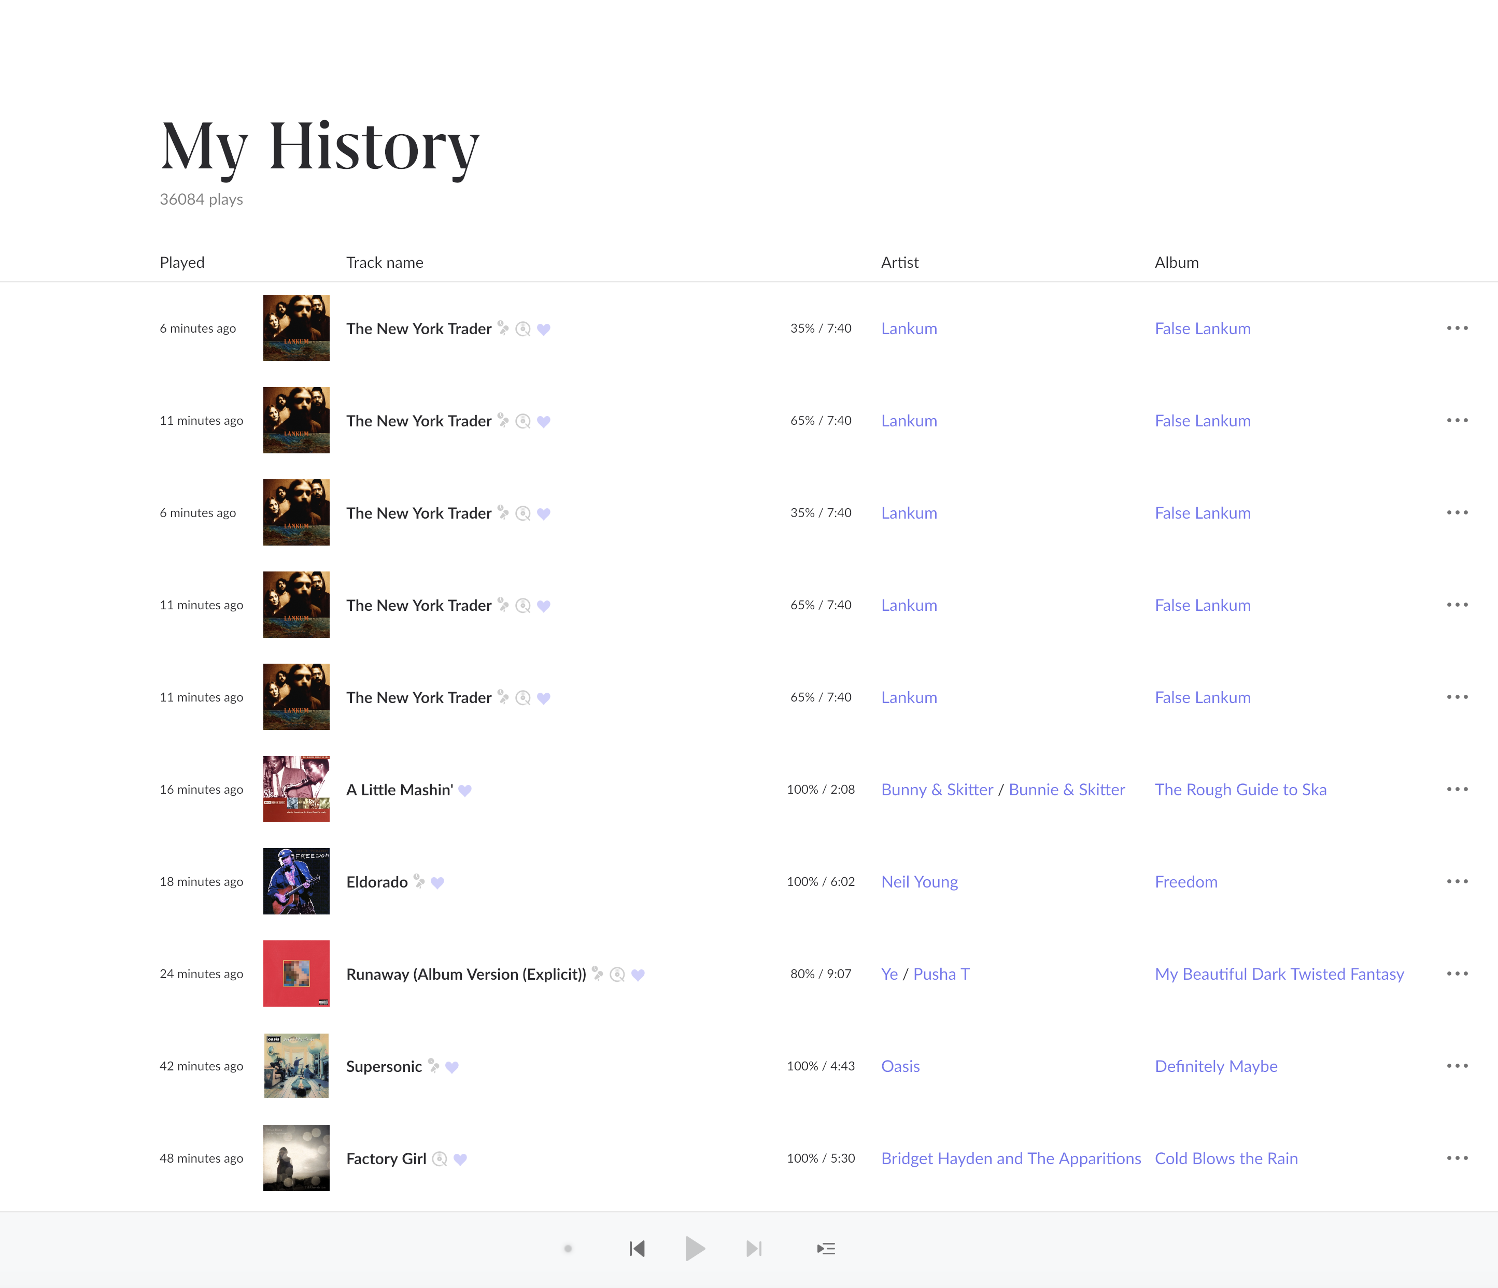Click the 80% / 9:07 progress value
This screenshot has width=1498, height=1288.
pyautogui.click(x=821, y=975)
